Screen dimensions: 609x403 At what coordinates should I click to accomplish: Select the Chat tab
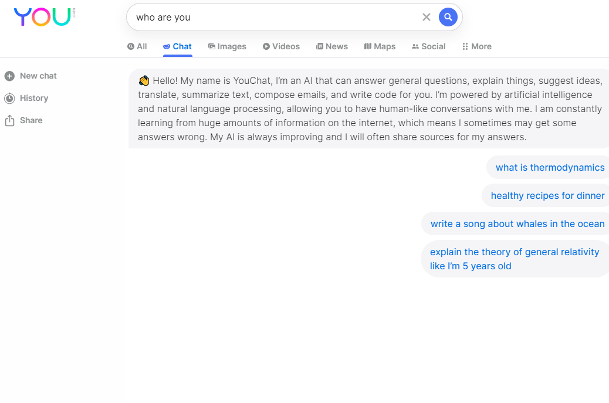[177, 46]
